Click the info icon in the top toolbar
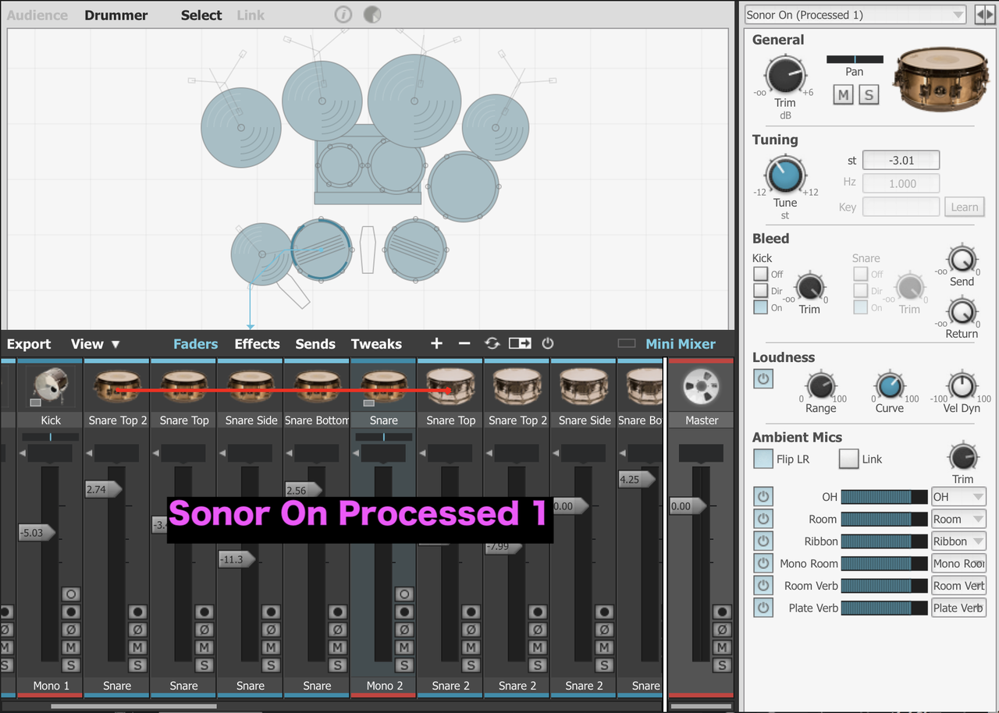 [x=343, y=15]
